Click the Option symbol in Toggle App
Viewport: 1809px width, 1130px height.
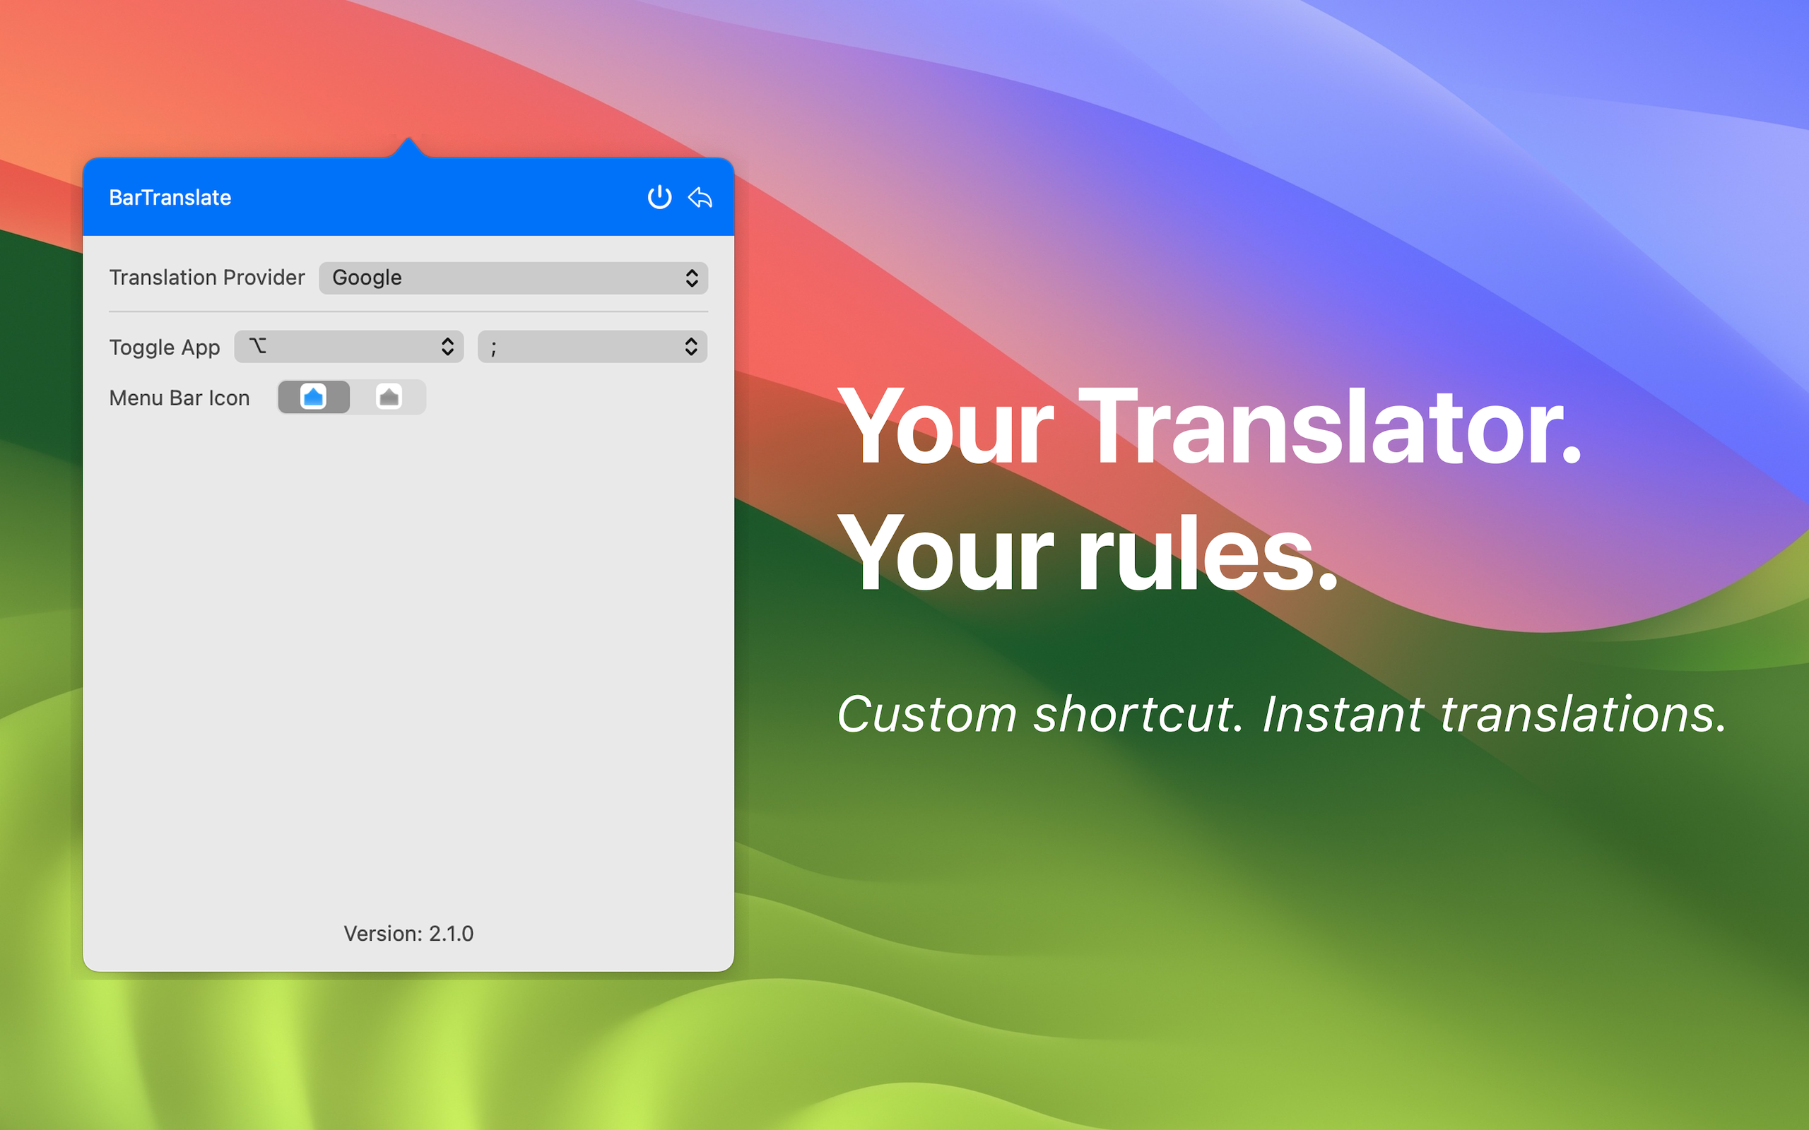click(x=258, y=346)
